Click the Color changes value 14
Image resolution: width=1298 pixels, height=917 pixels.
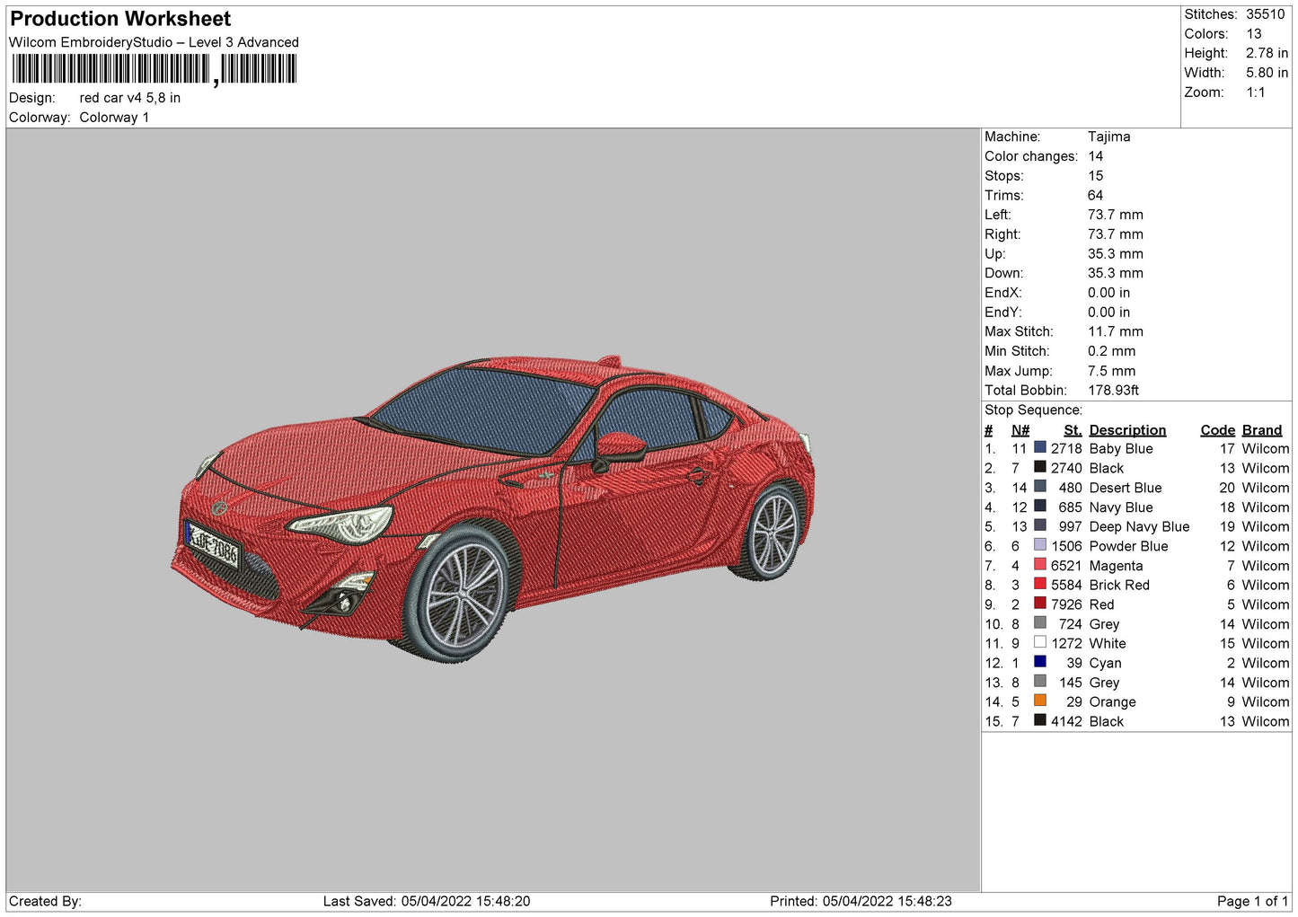1096,156
